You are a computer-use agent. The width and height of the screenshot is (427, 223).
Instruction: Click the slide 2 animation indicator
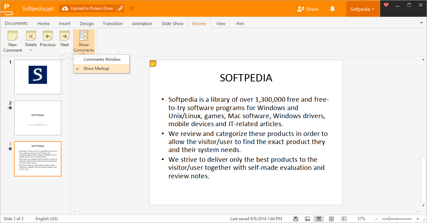(x=10, y=108)
